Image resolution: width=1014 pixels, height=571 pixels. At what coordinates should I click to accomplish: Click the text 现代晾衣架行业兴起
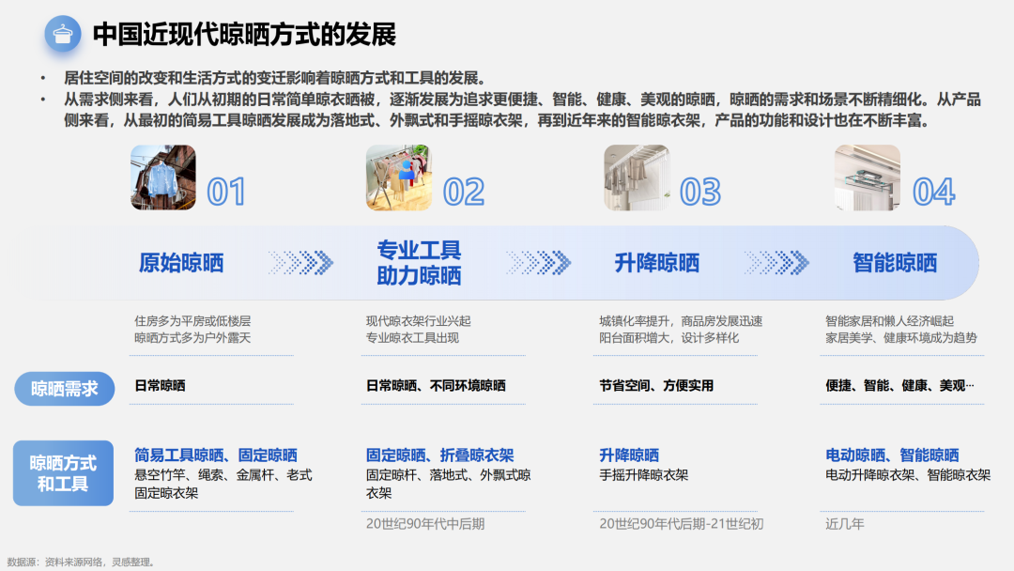tap(419, 321)
